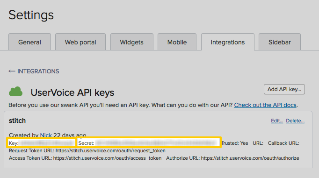This screenshot has width=319, height=178.
Task: Click the blurred Key value
Action: point(47,143)
